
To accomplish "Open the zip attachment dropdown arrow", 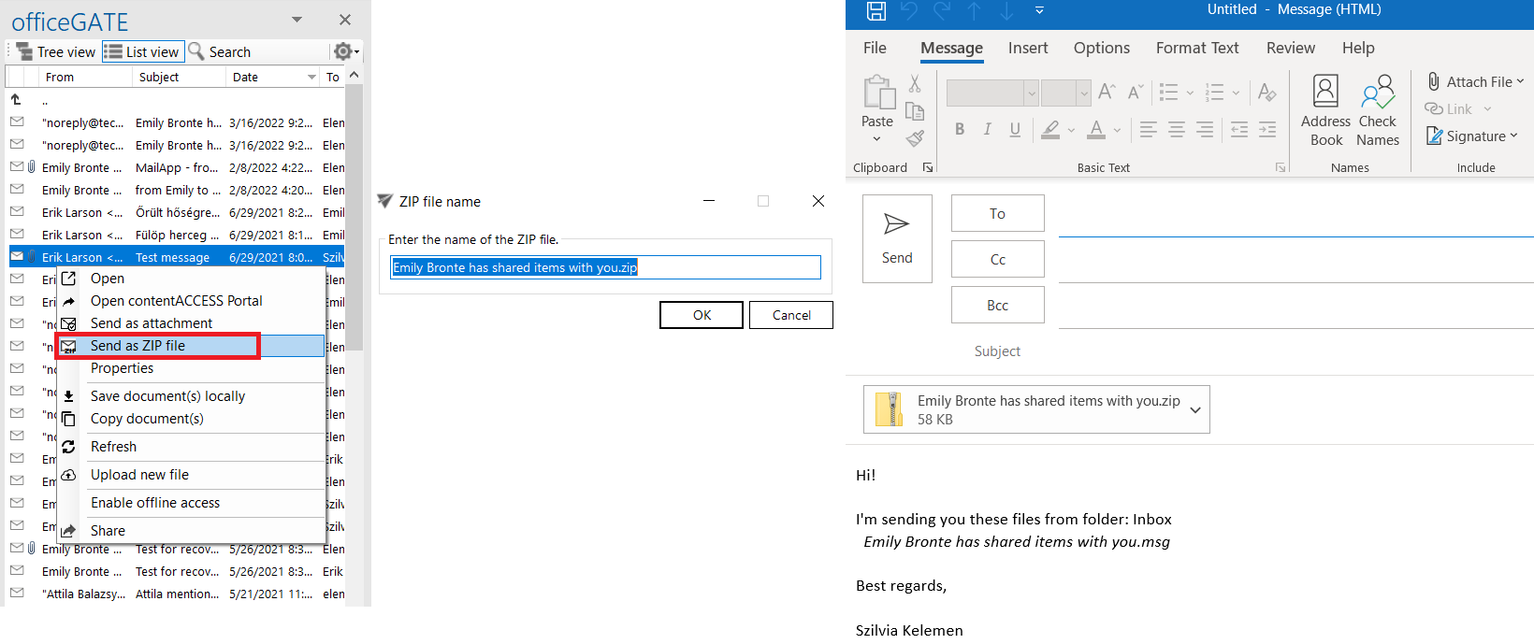I will 1194,409.
